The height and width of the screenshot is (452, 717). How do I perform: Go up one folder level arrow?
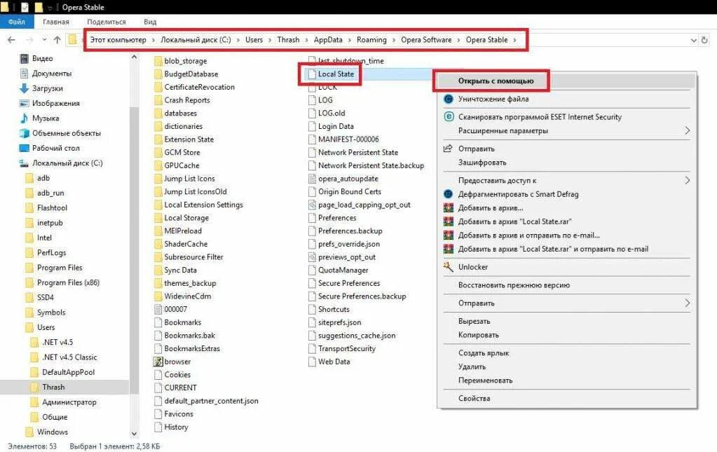57,40
